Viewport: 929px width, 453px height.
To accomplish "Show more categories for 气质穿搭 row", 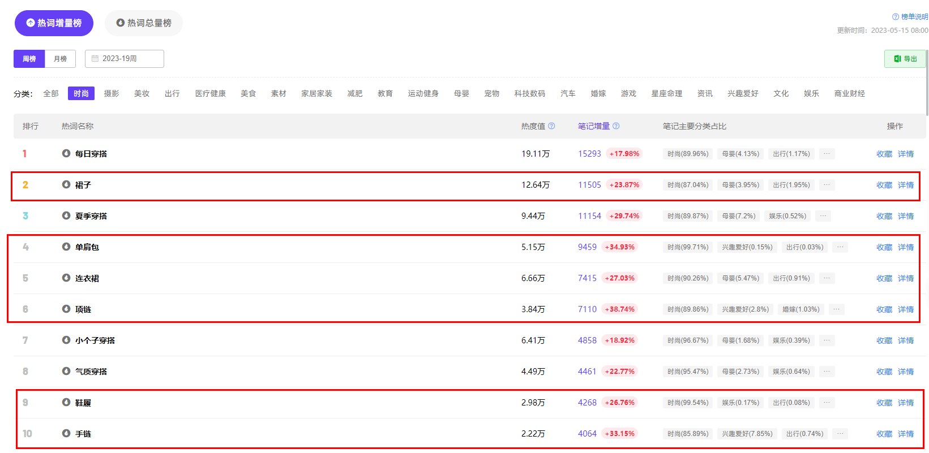I will point(827,372).
